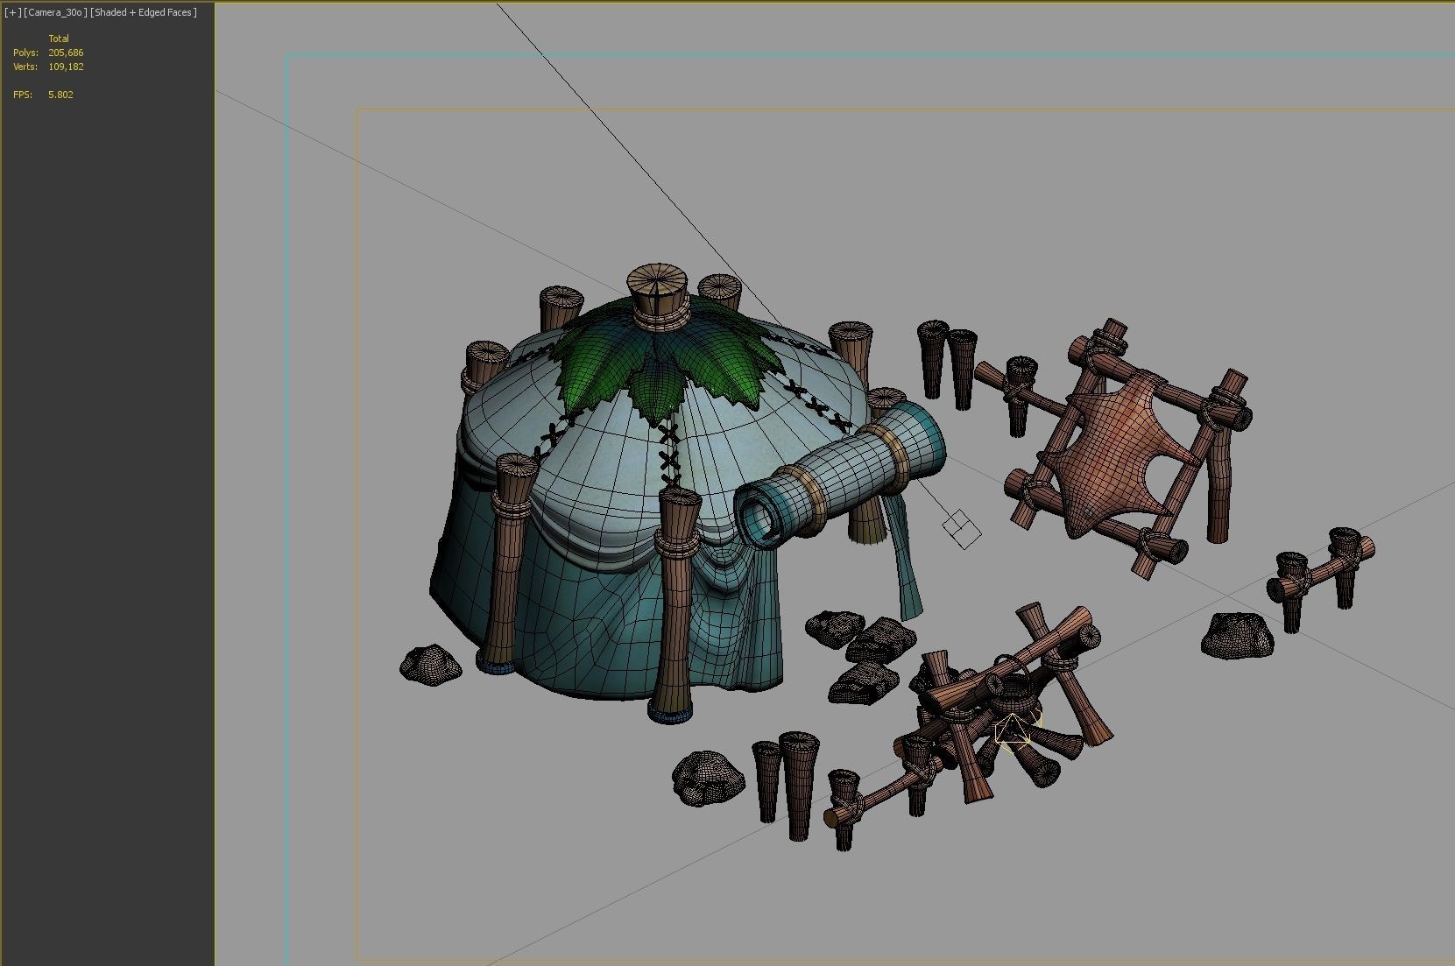
Task: Open the Camera_30o point-of-view menu
Action: click(x=55, y=12)
